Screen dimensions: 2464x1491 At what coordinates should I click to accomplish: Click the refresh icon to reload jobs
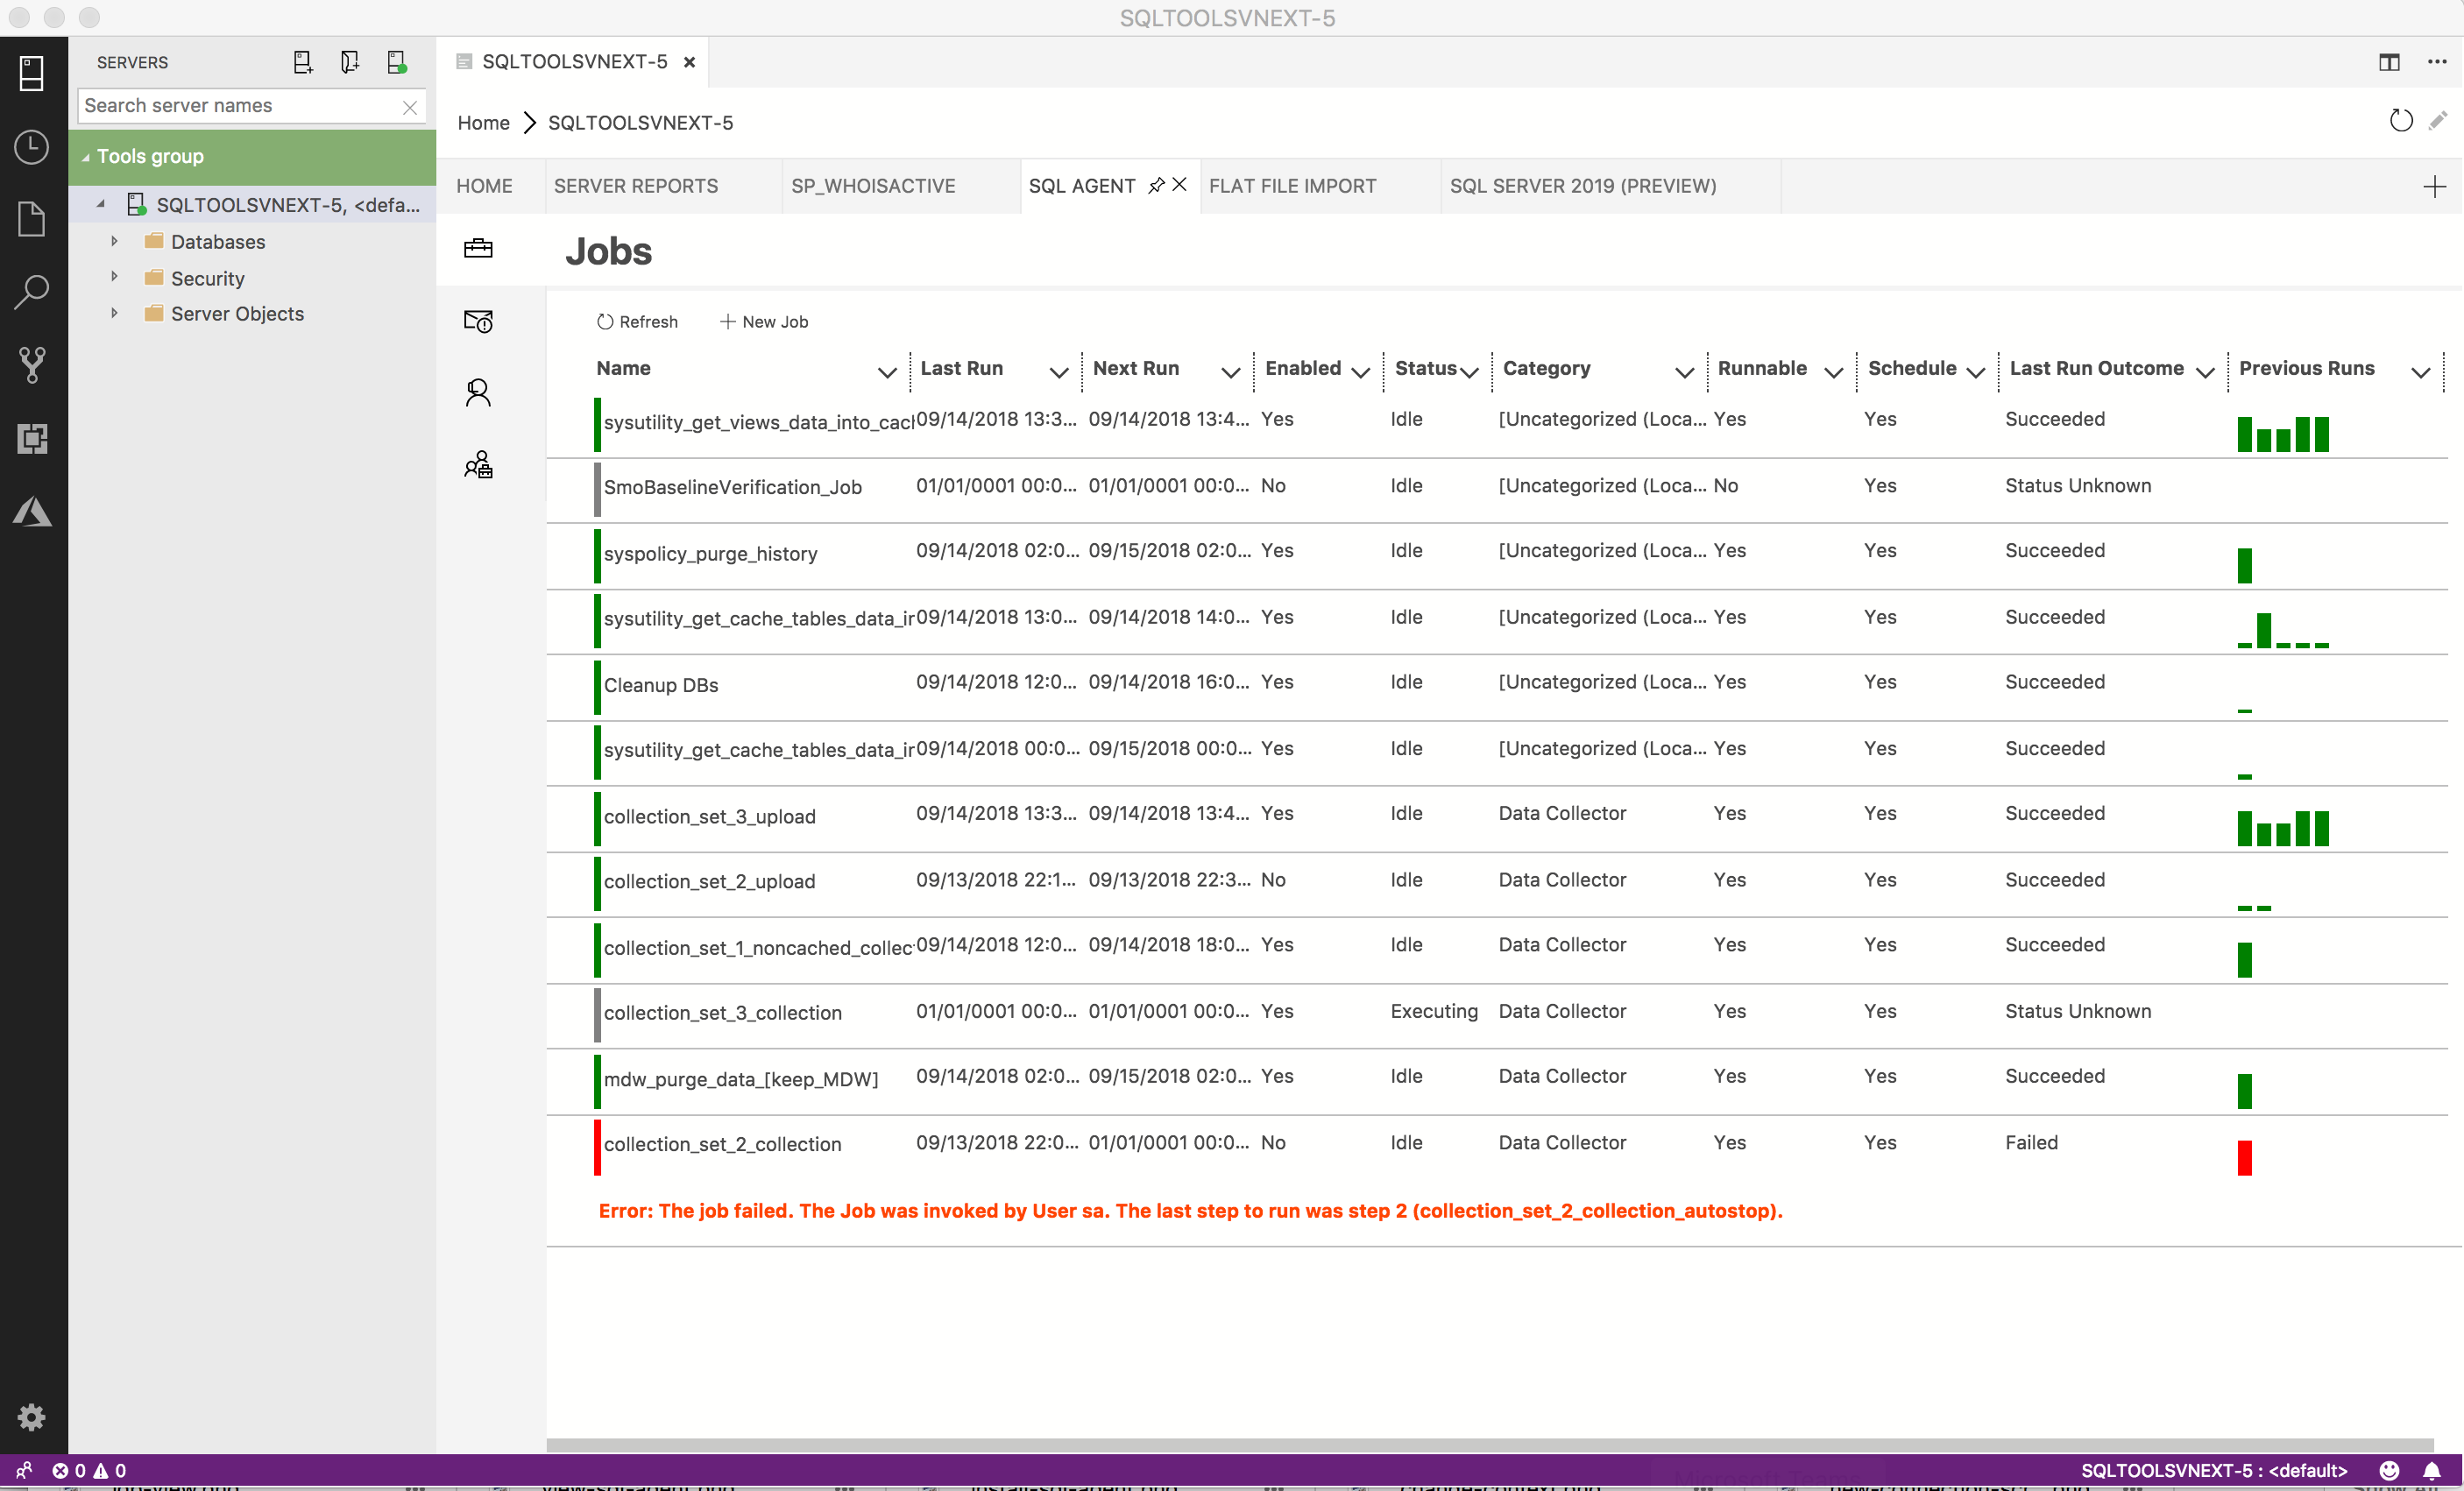coord(604,319)
